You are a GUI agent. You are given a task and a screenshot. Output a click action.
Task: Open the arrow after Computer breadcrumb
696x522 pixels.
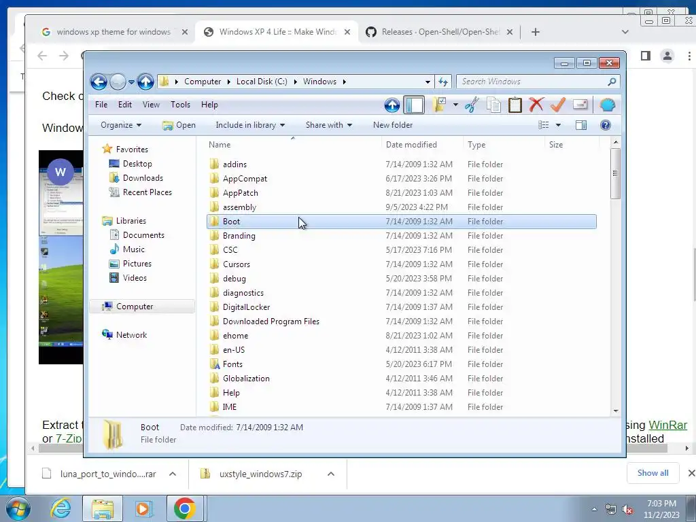(x=228, y=82)
